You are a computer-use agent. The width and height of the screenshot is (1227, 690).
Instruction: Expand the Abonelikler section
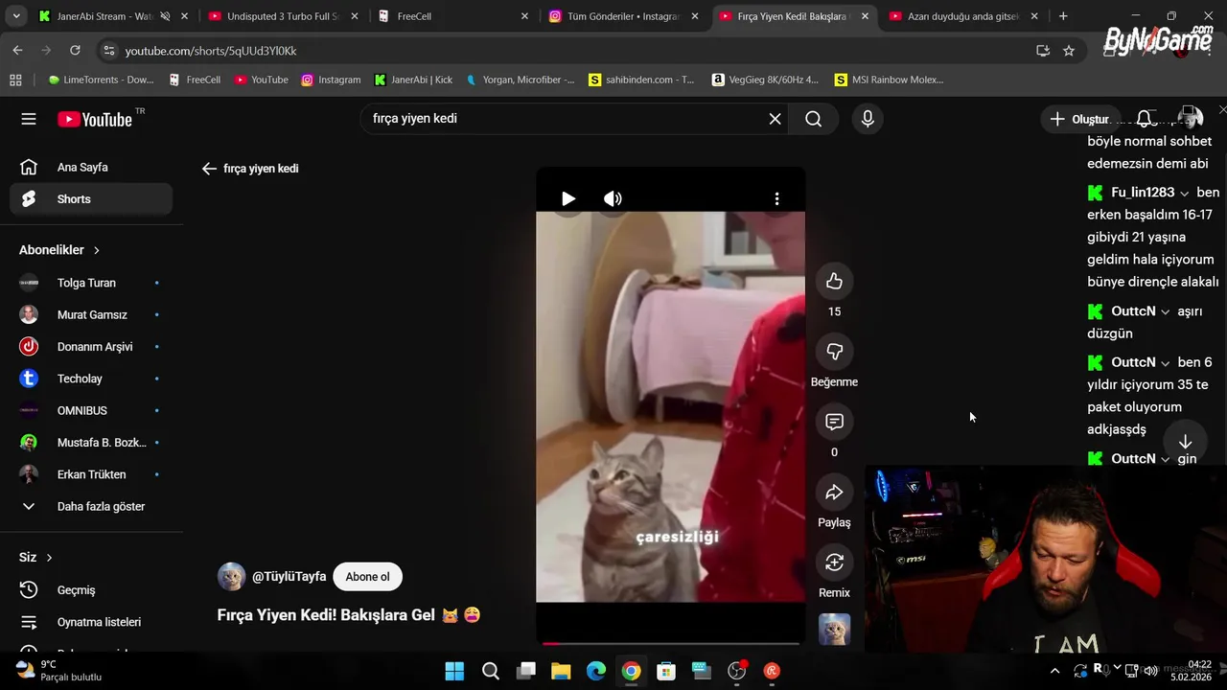tap(59, 250)
